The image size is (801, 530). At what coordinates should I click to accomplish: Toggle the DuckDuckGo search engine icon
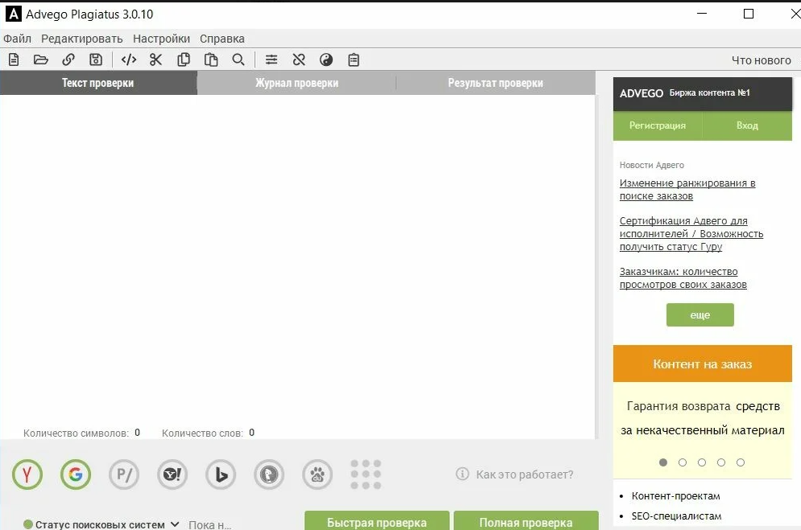click(x=269, y=475)
